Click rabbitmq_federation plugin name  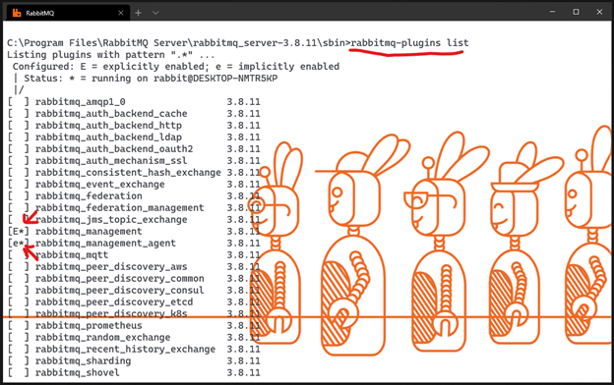[89, 195]
